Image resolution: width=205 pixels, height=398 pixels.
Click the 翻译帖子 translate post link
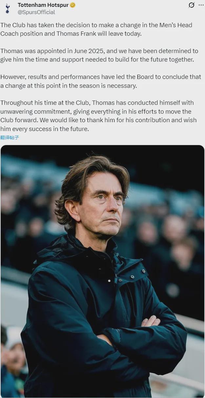tap(10, 138)
